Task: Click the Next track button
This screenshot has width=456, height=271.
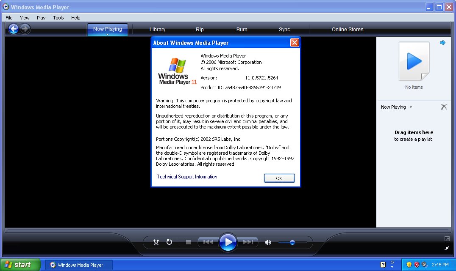Action: tap(248, 242)
